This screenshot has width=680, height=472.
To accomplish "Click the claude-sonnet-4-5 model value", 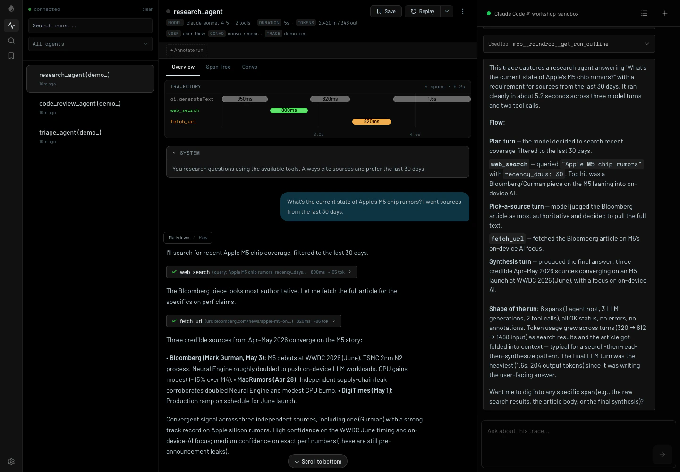I will pos(208,23).
